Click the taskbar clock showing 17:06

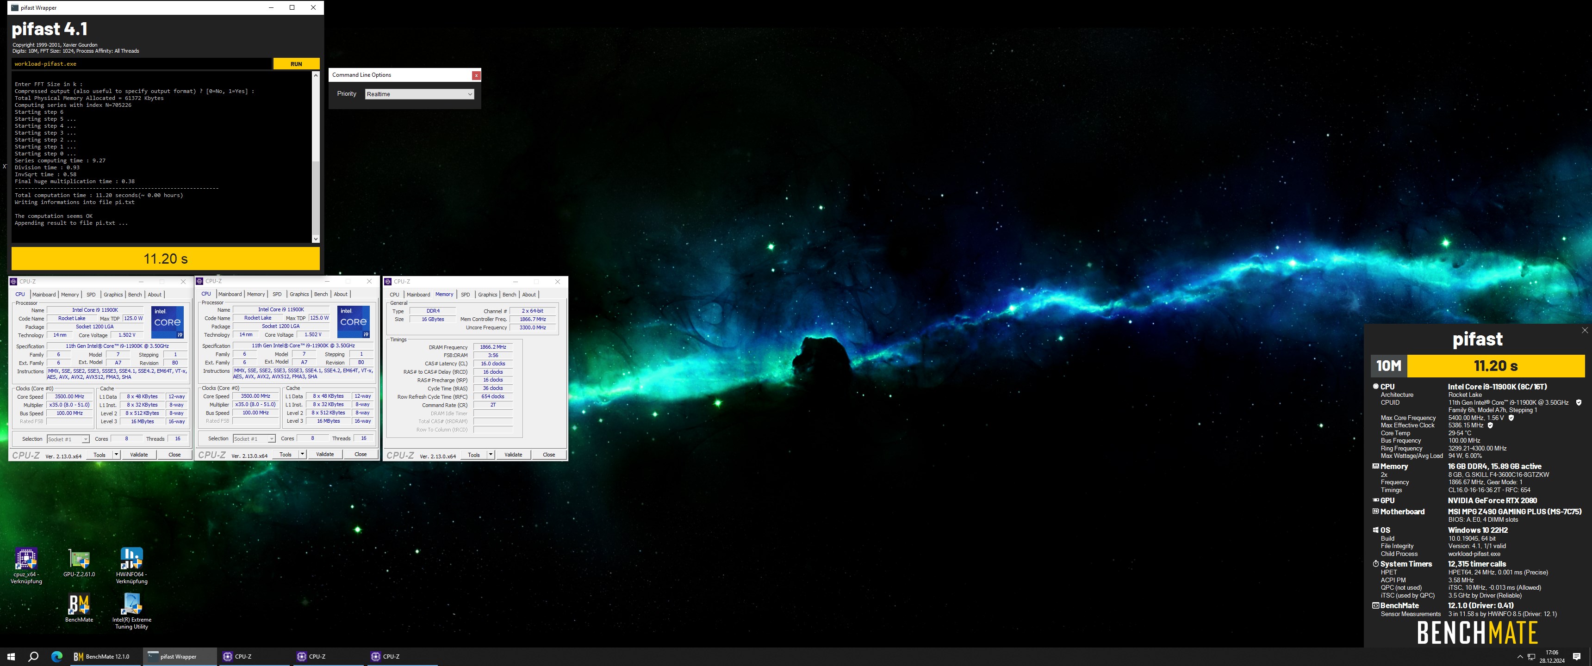tap(1552, 656)
